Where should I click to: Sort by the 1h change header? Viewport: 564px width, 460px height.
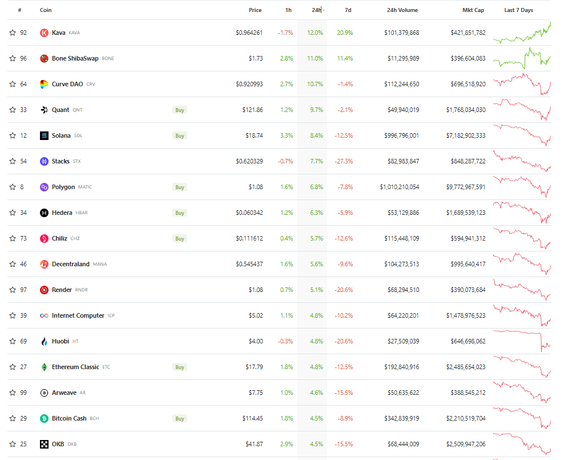tap(288, 10)
